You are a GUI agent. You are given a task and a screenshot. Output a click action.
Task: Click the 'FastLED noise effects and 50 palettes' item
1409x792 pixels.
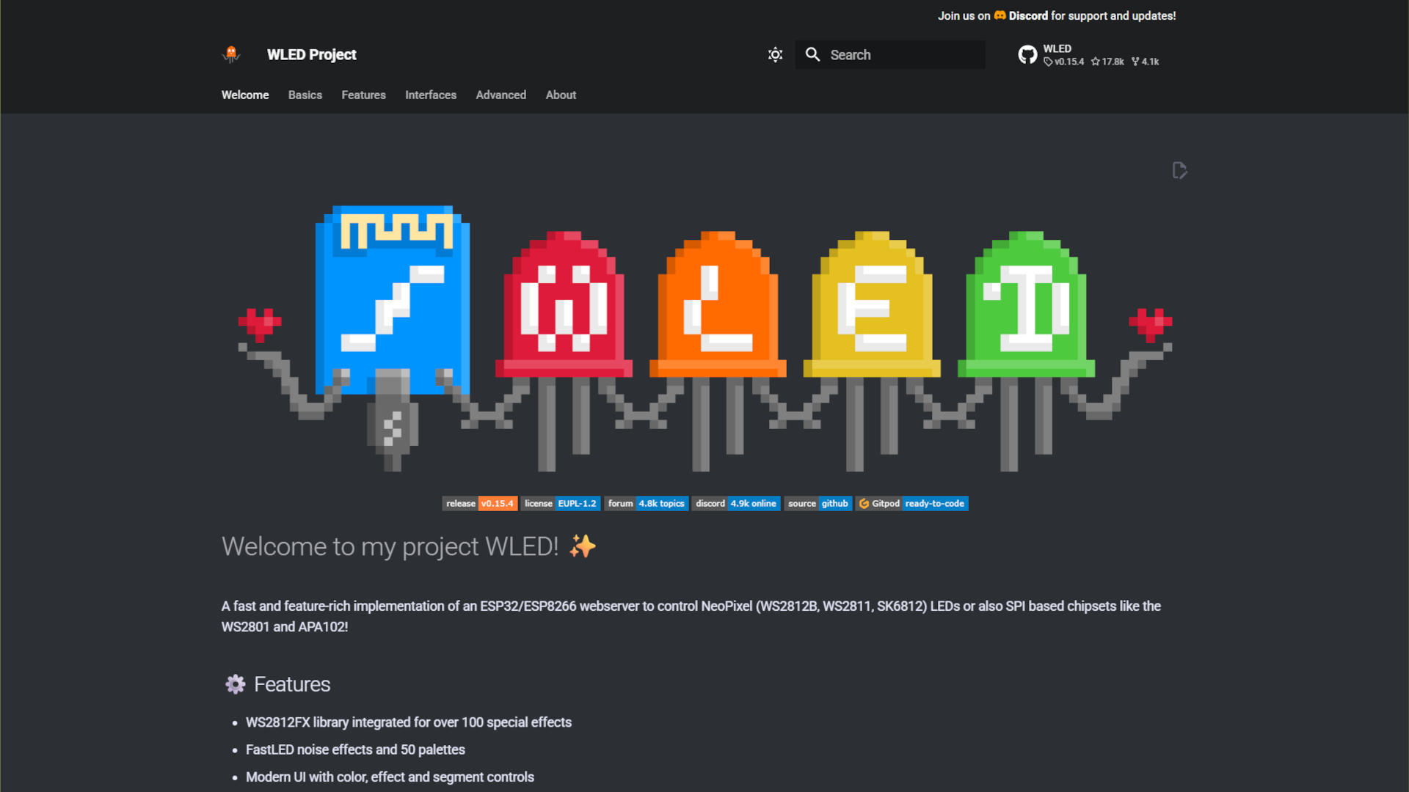355,749
